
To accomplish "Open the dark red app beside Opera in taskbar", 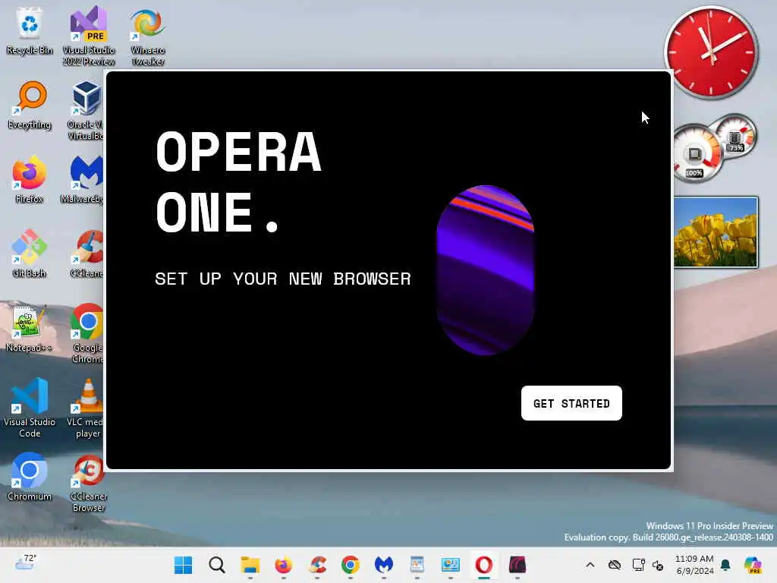I will [x=517, y=565].
